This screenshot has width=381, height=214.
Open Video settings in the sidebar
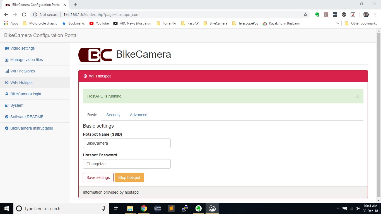point(35,48)
